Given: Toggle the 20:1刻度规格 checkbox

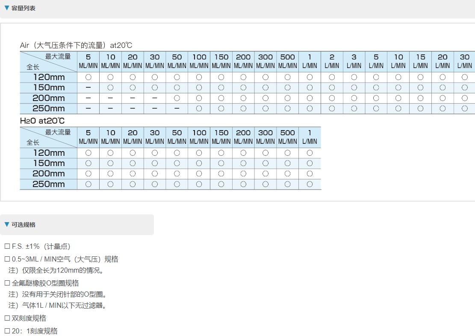Looking at the screenshot, I should click(x=7, y=331).
